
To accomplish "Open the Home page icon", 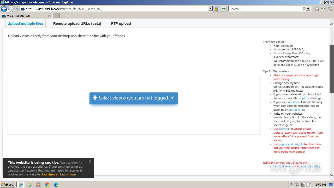I will tap(317, 9).
